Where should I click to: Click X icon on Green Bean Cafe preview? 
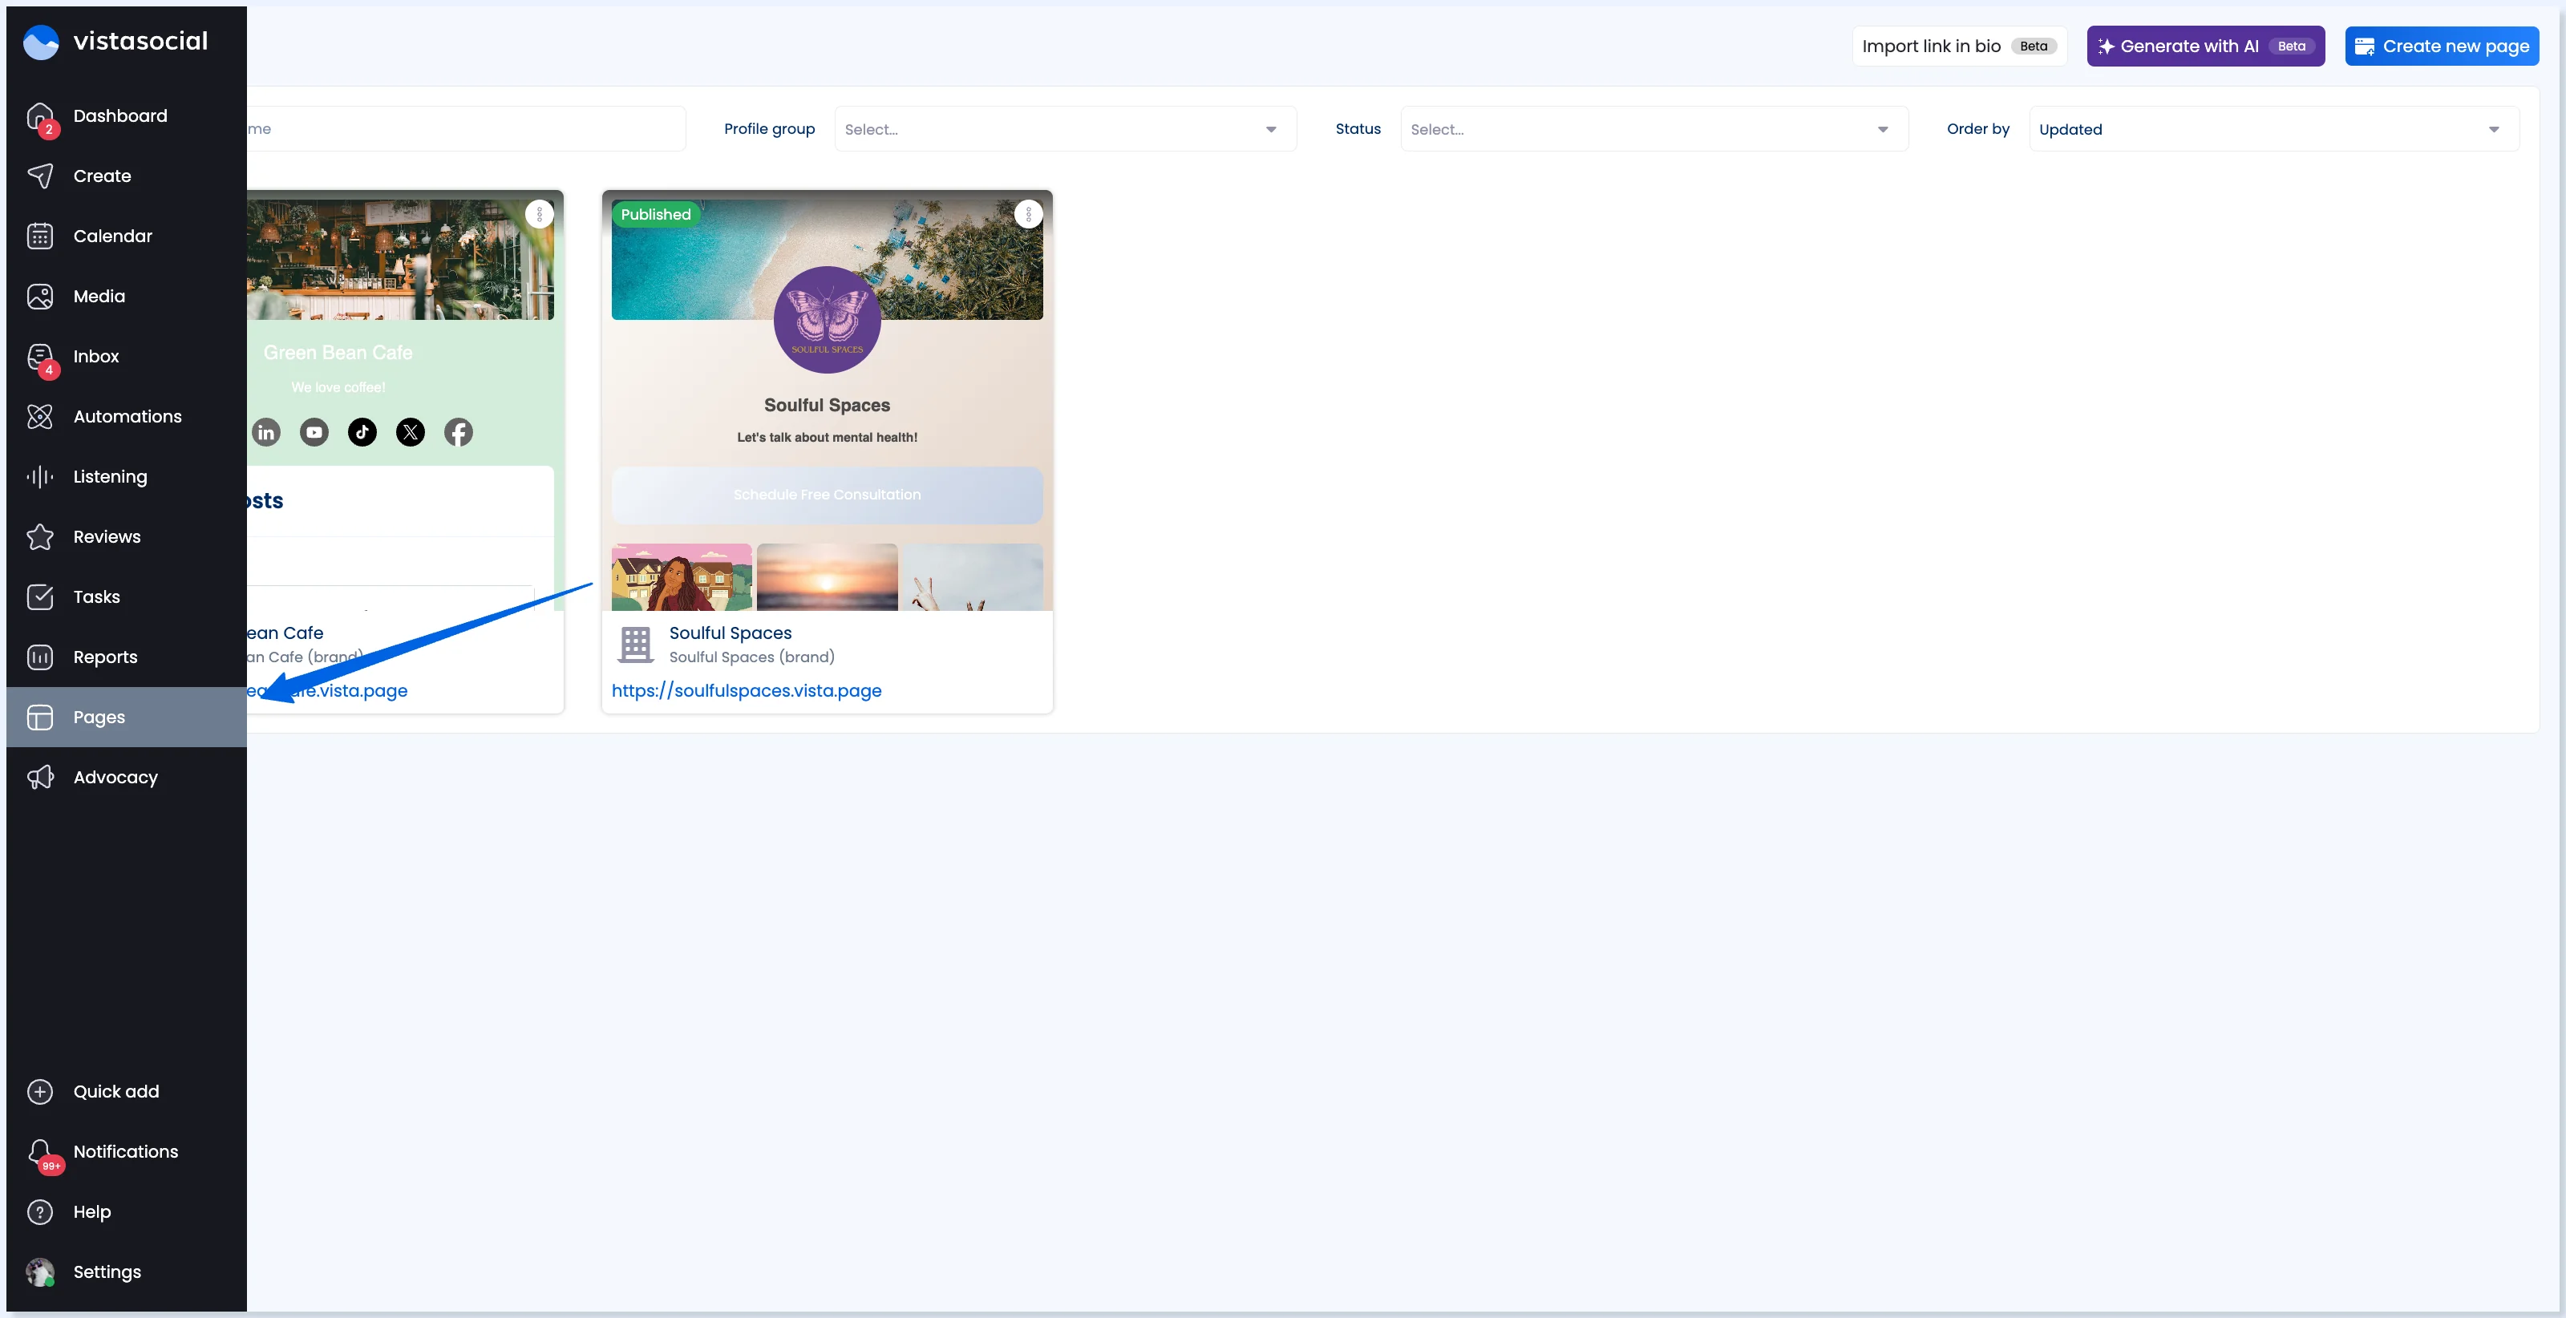tap(411, 432)
